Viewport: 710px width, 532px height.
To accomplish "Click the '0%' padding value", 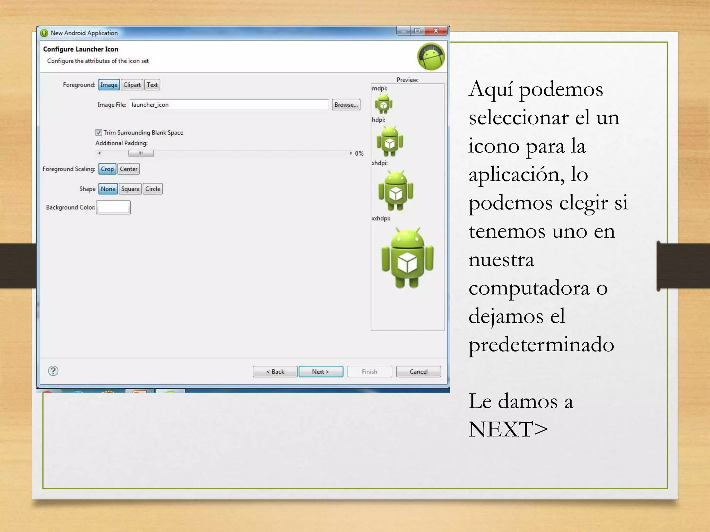I will (359, 153).
